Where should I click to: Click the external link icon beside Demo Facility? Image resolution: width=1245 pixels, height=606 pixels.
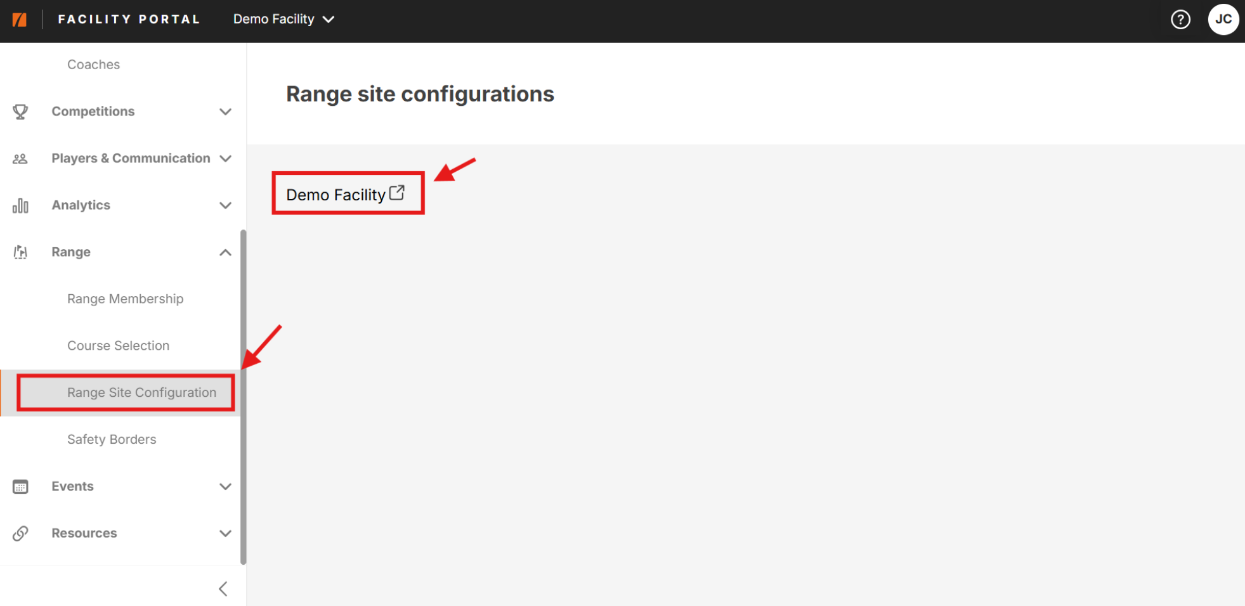point(397,193)
